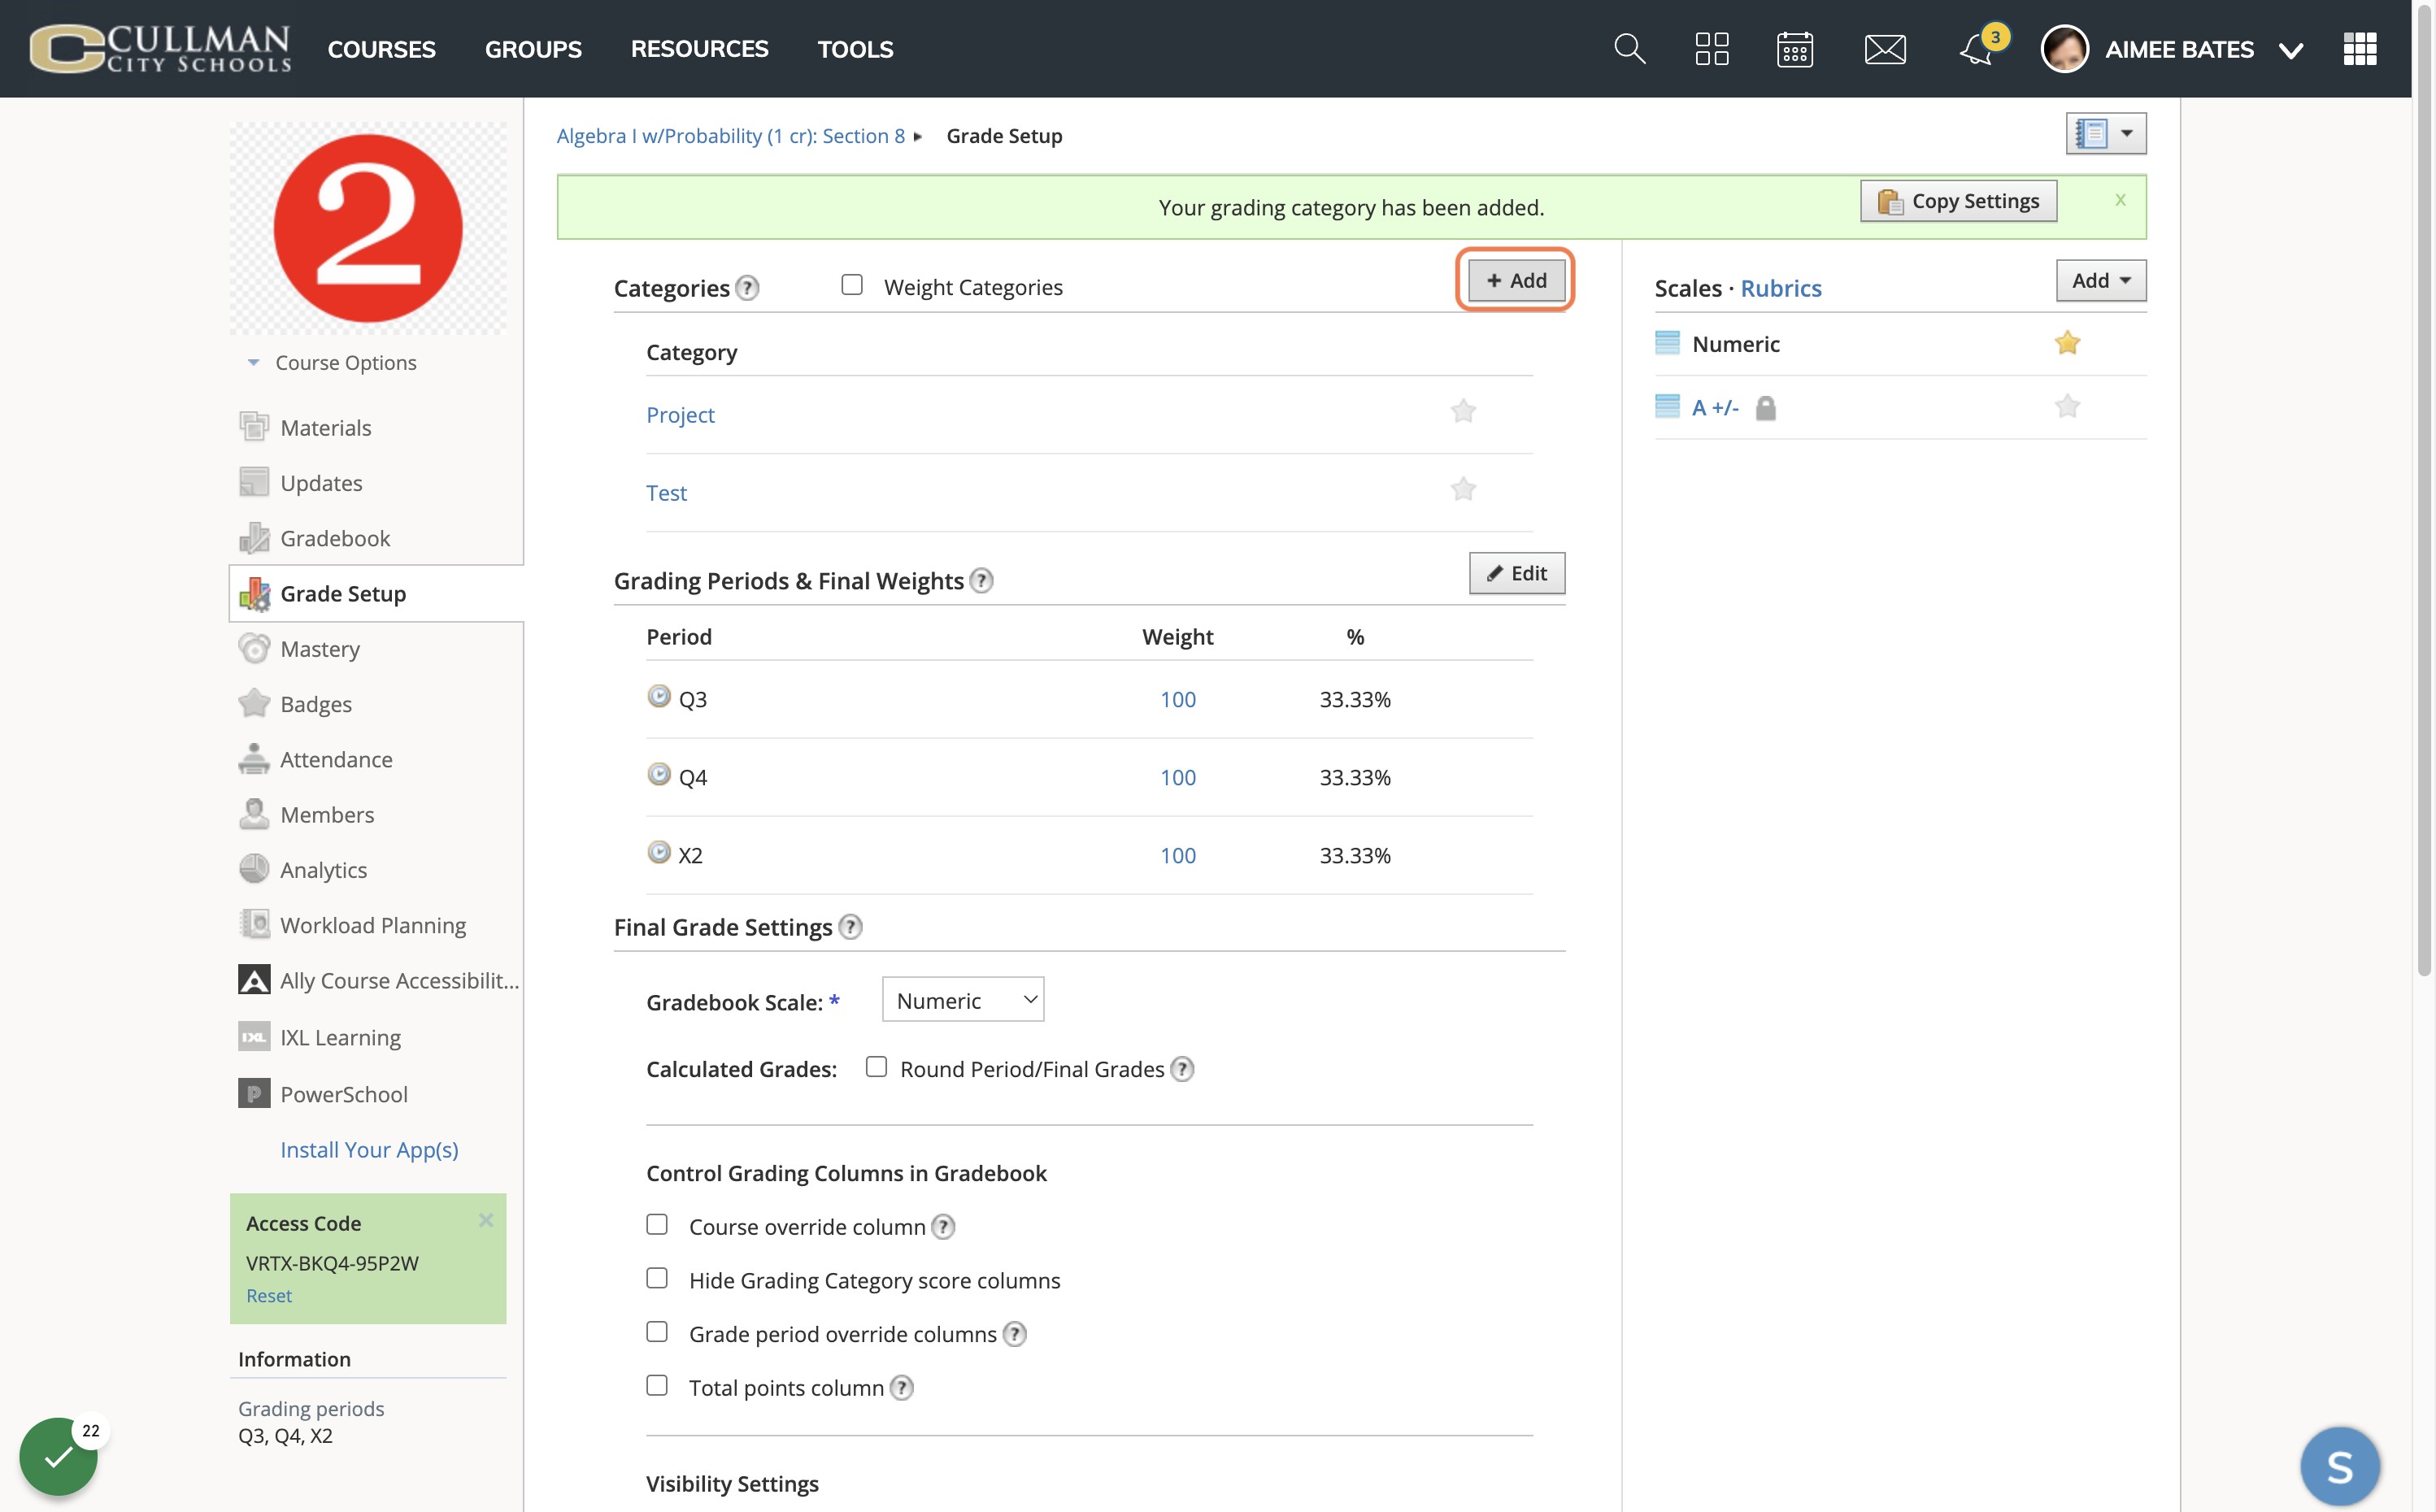The image size is (2436, 1512).
Task: Favorite the Test category star
Action: click(1463, 489)
